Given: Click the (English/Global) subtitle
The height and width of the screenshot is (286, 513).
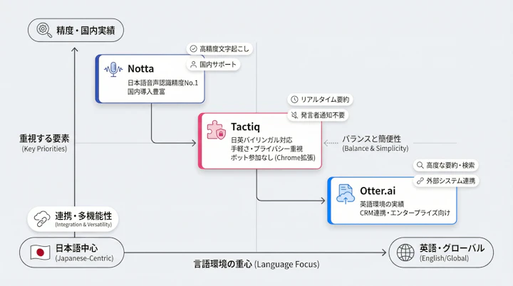Looking at the screenshot, I should (445, 258).
